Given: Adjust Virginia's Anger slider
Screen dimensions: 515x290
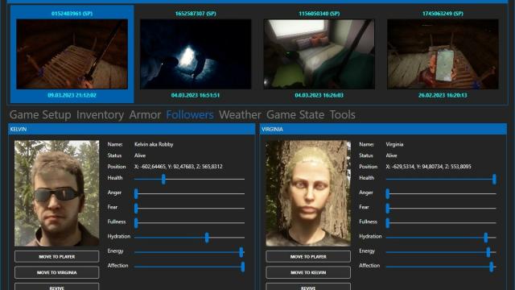Looking at the screenshot, I should [441, 193].
